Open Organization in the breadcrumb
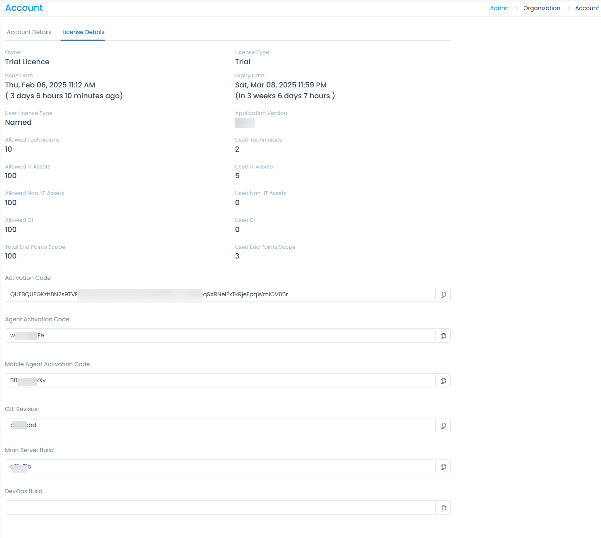Viewport: 601px width, 538px height. (542, 8)
